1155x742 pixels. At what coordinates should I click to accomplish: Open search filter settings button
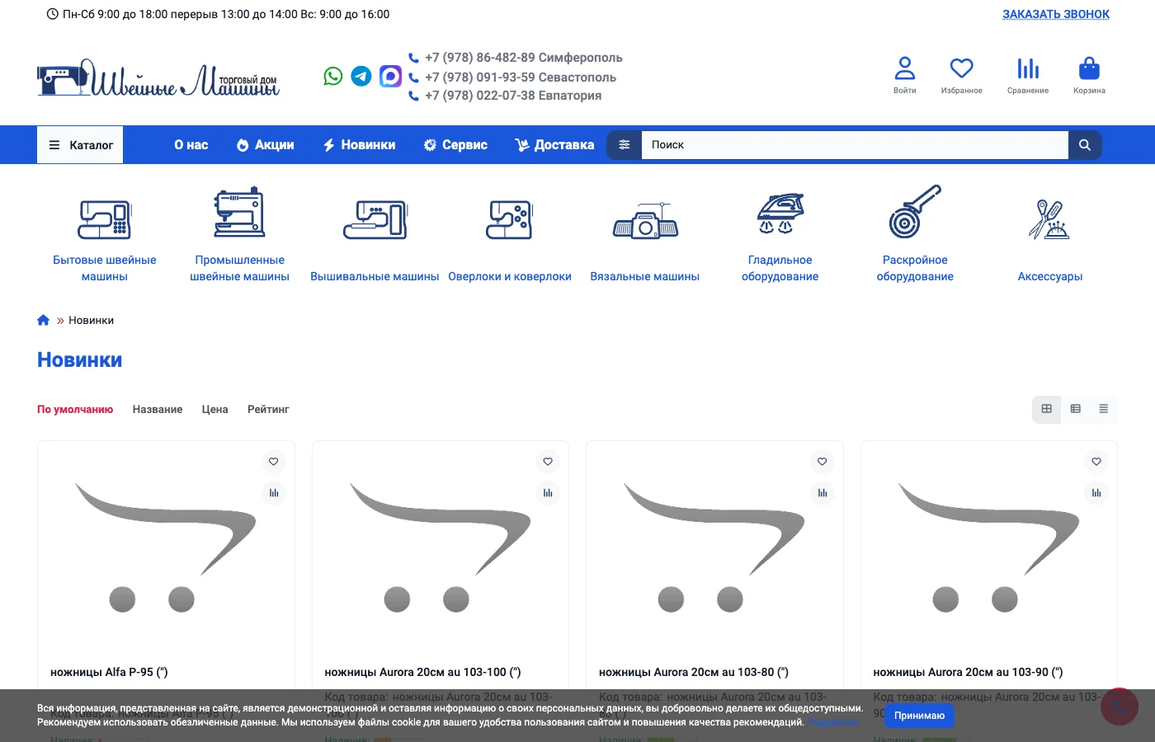(x=625, y=145)
